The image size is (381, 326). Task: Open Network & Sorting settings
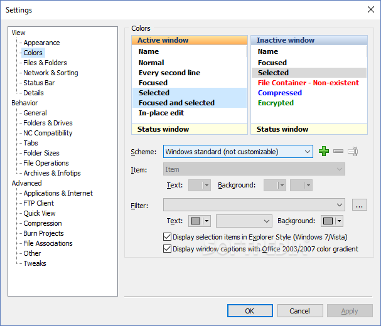point(51,73)
